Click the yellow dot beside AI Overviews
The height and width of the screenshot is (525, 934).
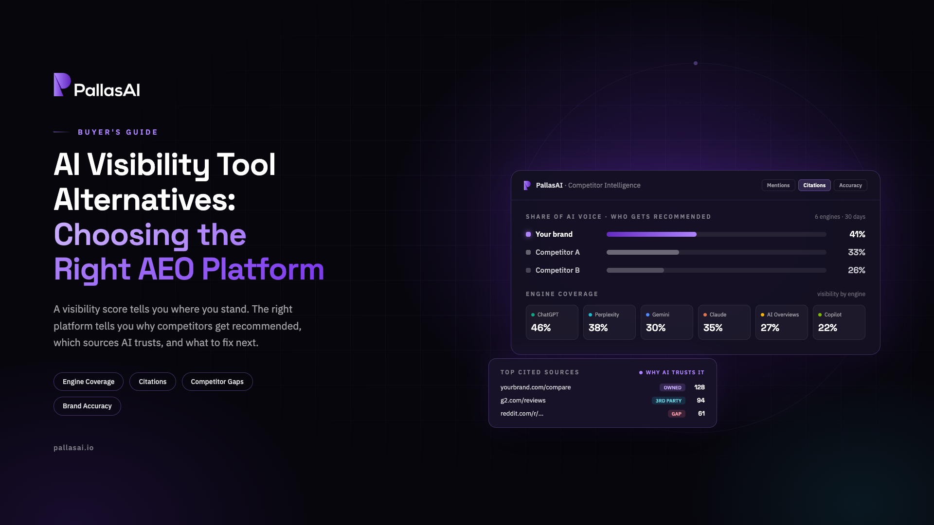pyautogui.click(x=763, y=315)
